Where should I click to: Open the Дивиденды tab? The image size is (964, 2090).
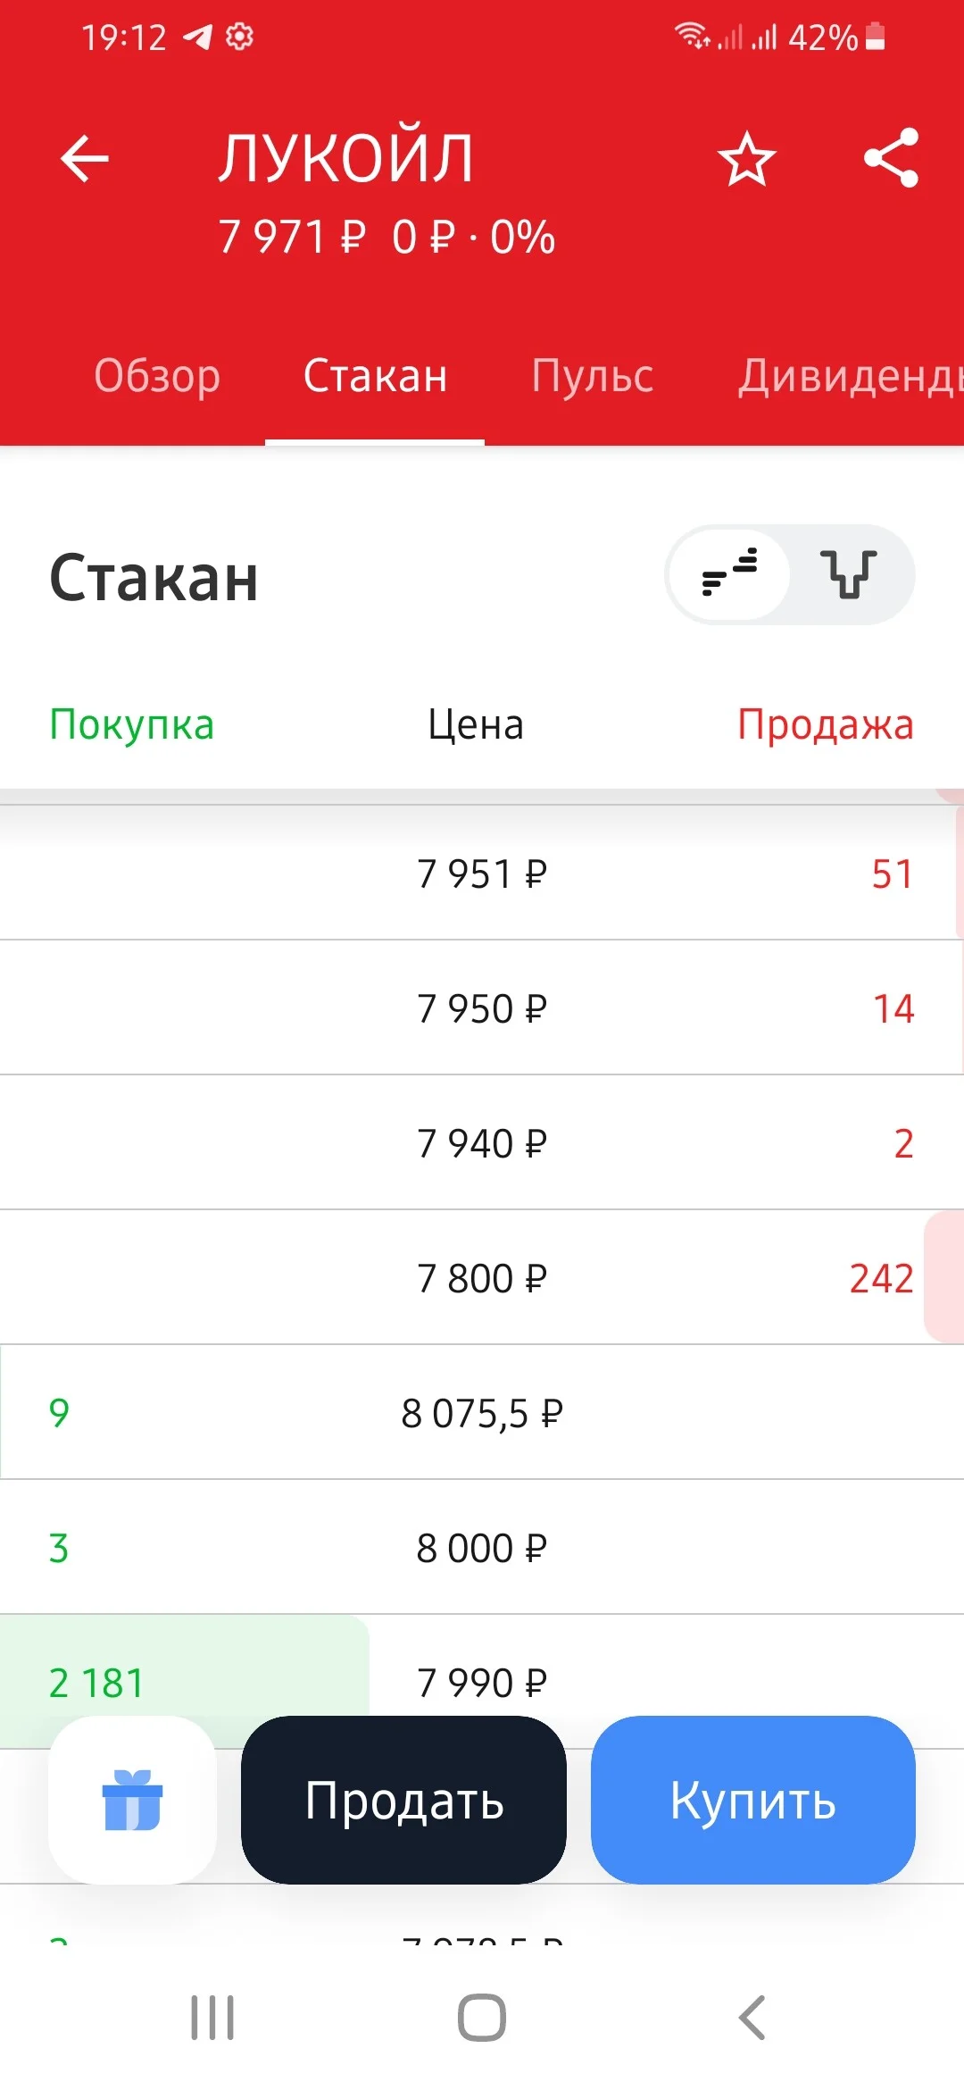pyautogui.click(x=850, y=376)
